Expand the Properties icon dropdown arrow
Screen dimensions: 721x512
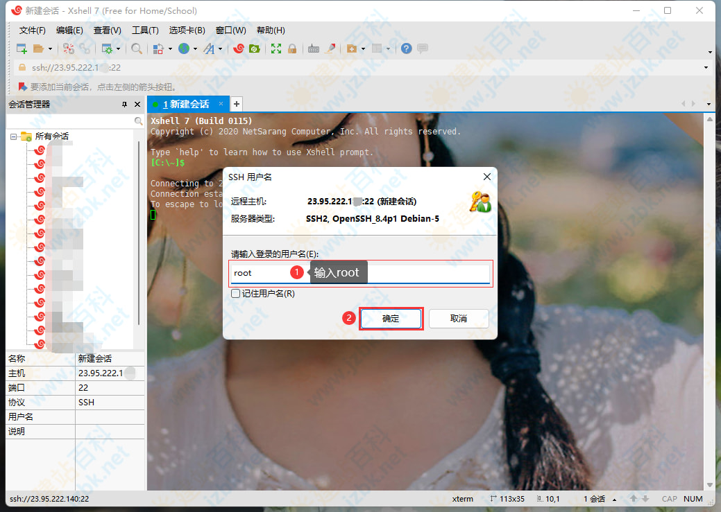(x=119, y=48)
